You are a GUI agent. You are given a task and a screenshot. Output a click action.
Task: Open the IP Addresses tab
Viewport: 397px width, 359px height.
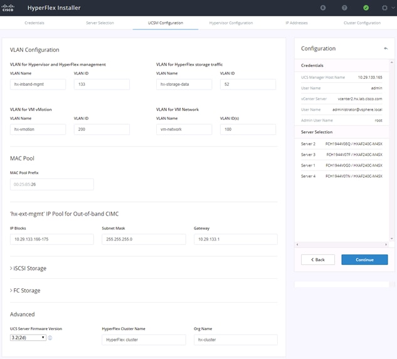point(297,23)
